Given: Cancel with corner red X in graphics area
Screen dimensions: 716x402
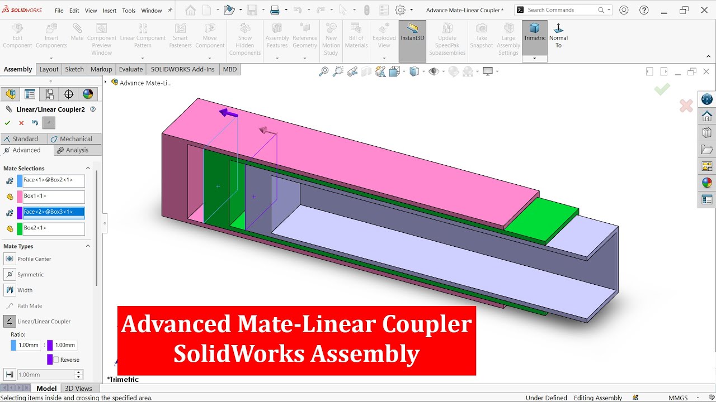Looking at the screenshot, I should click(x=686, y=106).
